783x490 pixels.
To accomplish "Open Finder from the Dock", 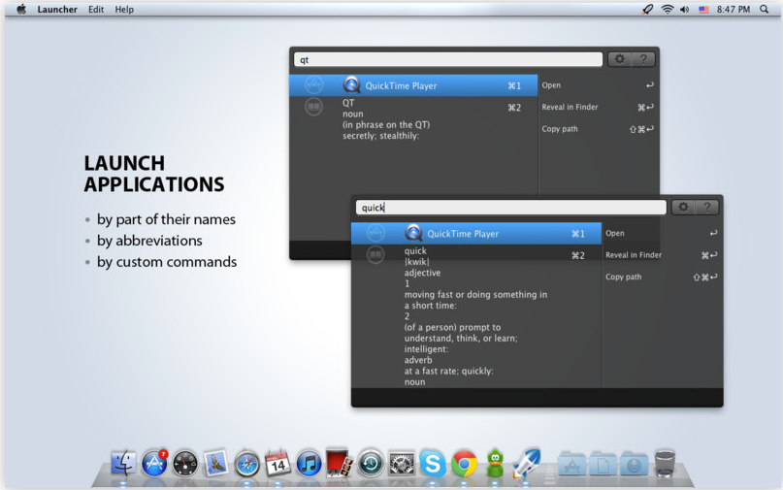I will coord(123,463).
